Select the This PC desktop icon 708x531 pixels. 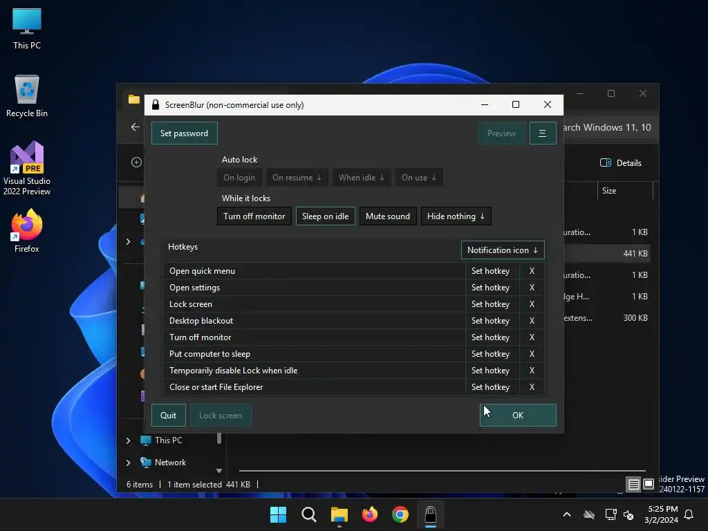(27, 28)
